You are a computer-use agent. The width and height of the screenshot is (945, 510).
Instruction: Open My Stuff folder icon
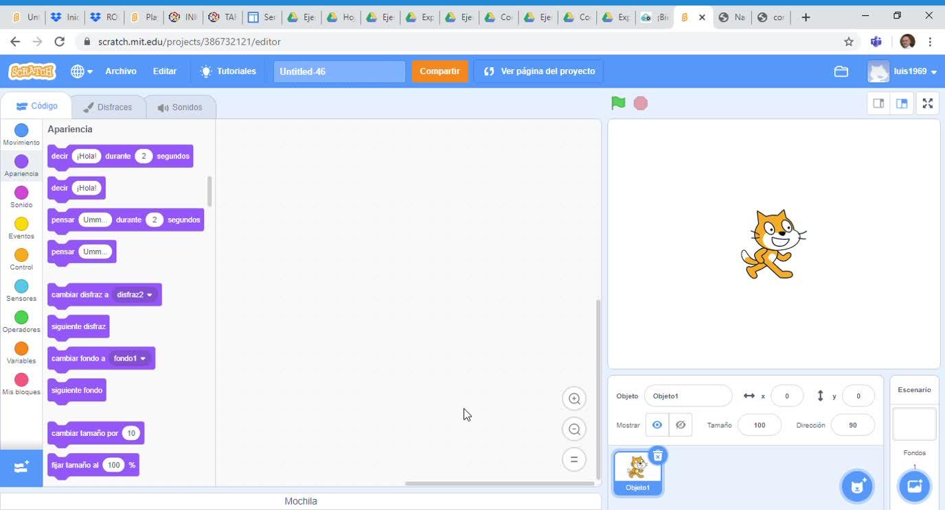pyautogui.click(x=841, y=71)
